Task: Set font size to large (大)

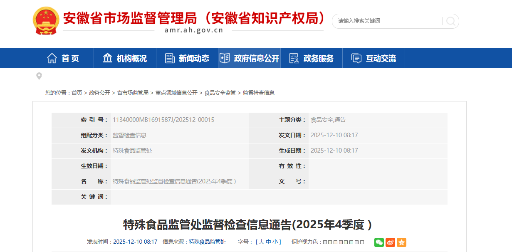Action: tap(262, 242)
